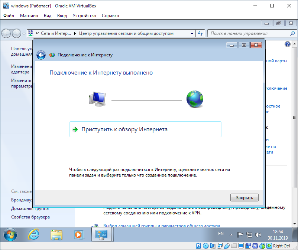Open the recent pages dropdown near nav arrows
The height and width of the screenshot is (250, 298).
click(x=24, y=34)
